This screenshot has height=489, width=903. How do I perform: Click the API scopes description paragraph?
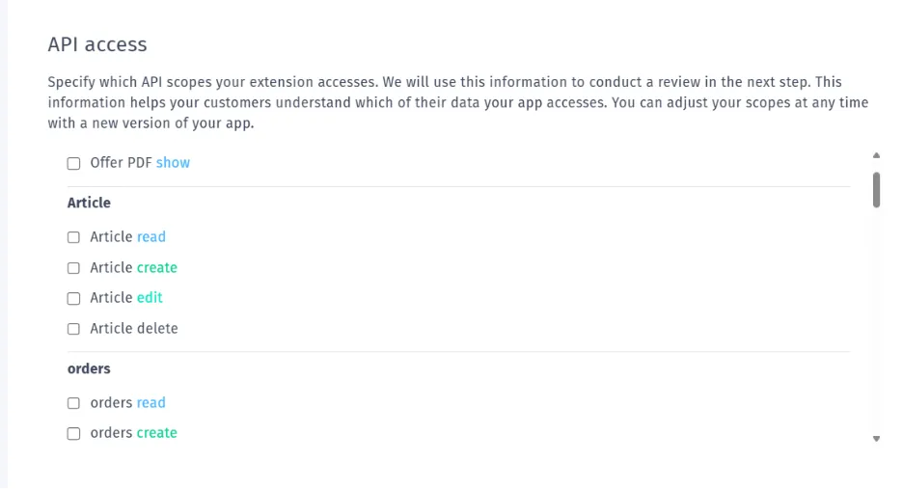[x=458, y=102]
